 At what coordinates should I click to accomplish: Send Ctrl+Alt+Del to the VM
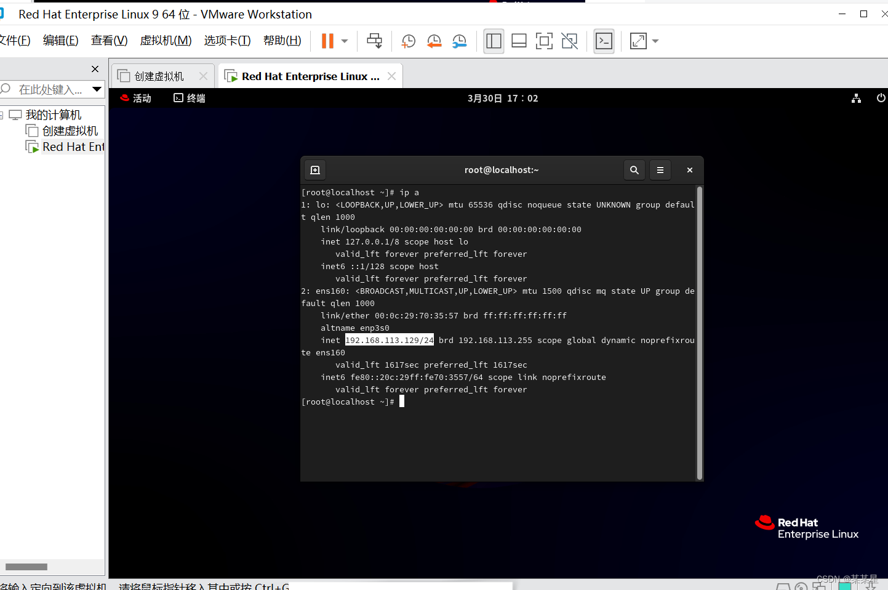(374, 41)
